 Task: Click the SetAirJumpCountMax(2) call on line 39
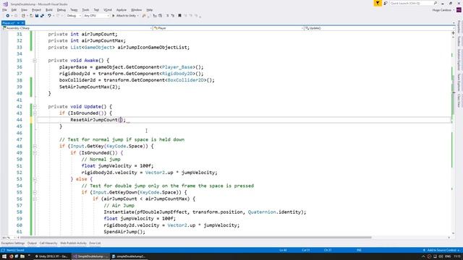(x=90, y=87)
